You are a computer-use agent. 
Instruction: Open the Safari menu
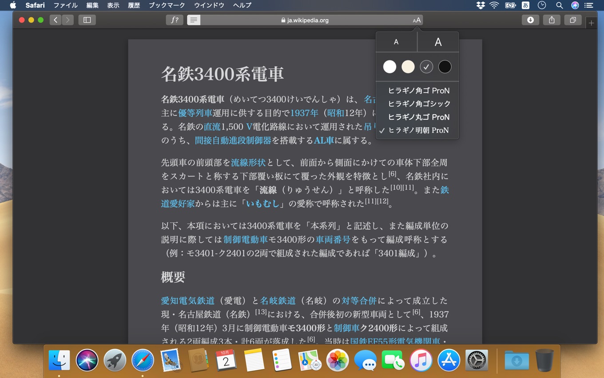[35, 5]
